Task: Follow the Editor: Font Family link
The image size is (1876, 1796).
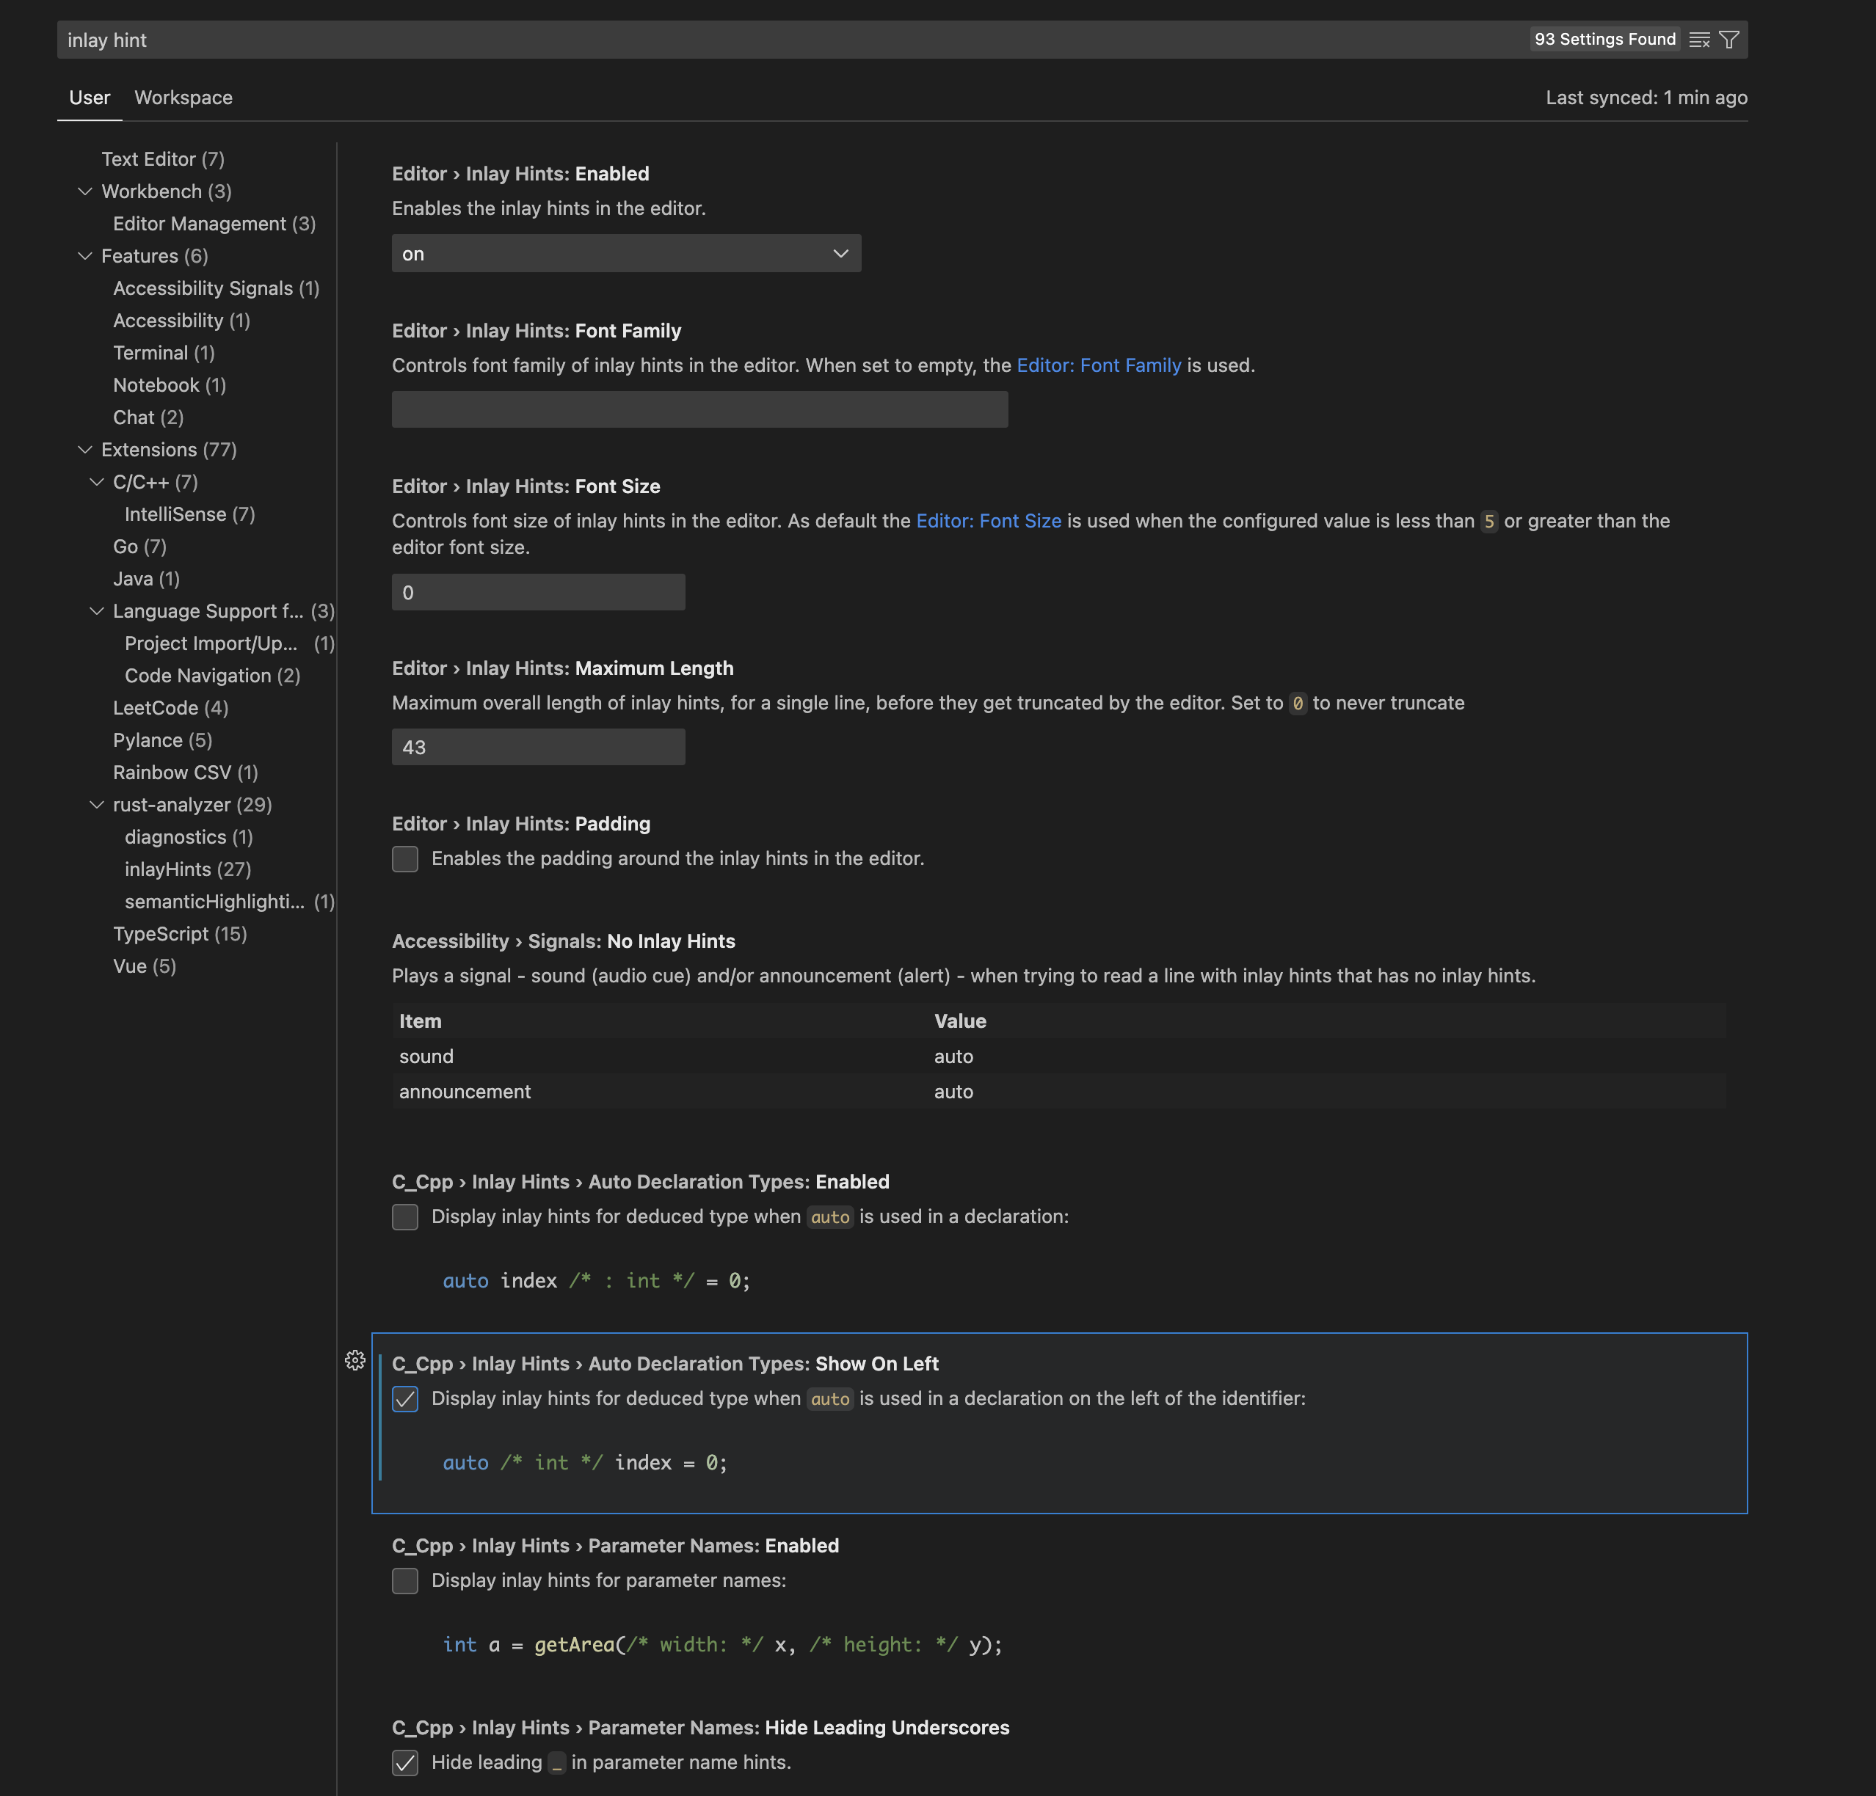Action: coord(1098,365)
